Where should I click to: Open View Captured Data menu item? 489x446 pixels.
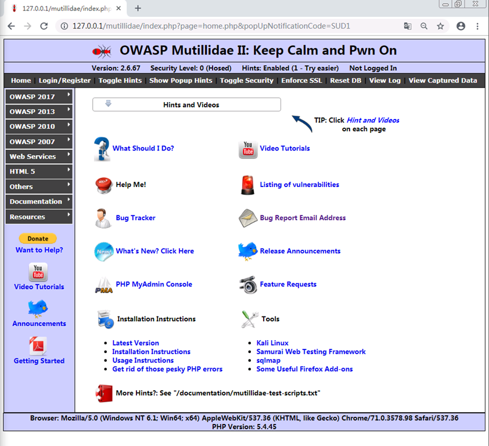click(443, 81)
